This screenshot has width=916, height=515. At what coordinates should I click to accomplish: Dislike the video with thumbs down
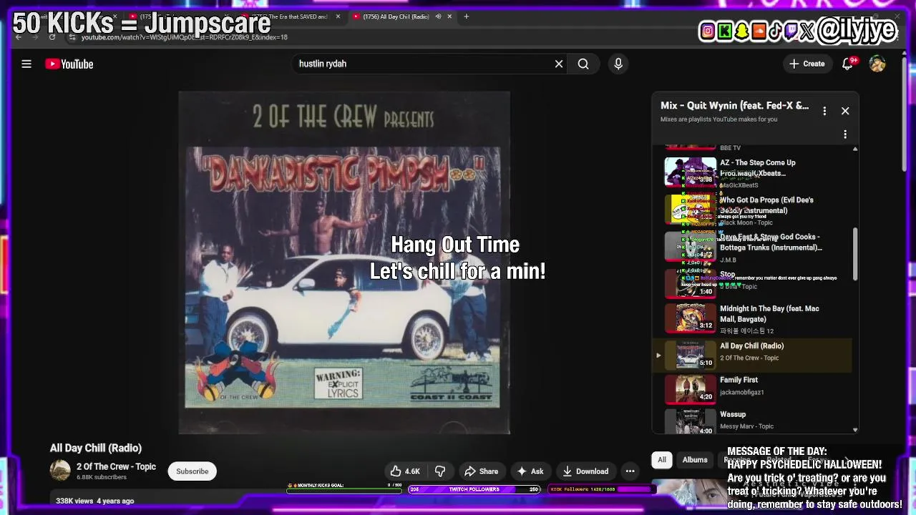click(440, 471)
